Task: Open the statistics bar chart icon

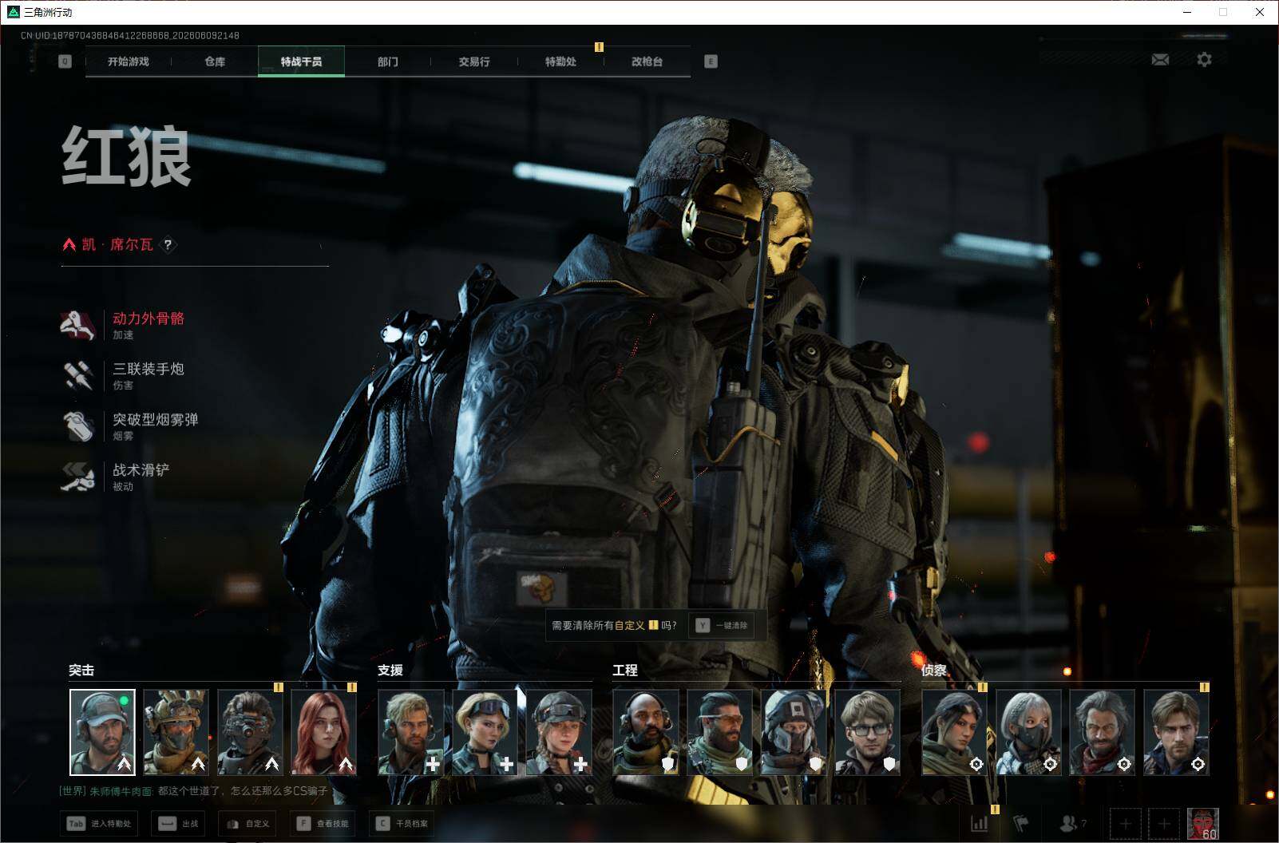Action: tap(979, 823)
